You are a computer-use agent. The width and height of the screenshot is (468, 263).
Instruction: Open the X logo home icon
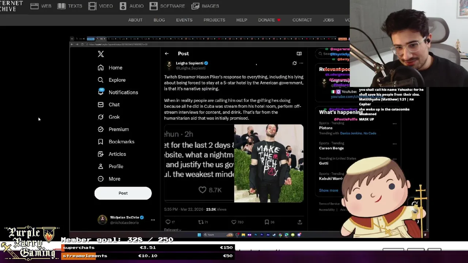101,54
